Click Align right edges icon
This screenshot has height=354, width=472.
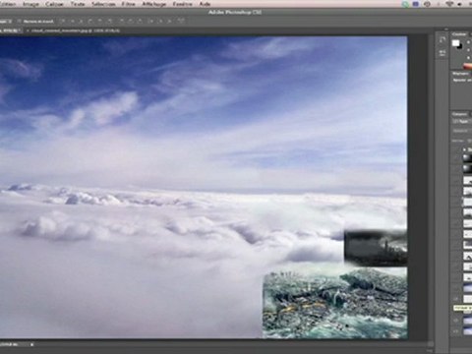[x=110, y=21]
